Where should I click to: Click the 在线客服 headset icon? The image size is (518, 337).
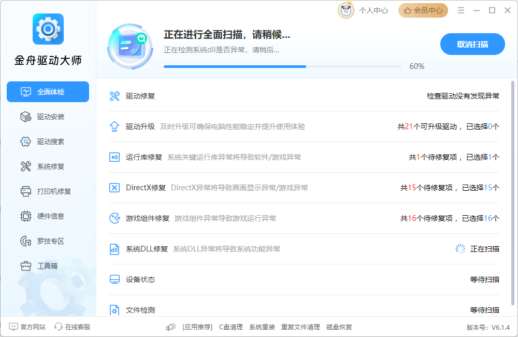[x=58, y=327]
